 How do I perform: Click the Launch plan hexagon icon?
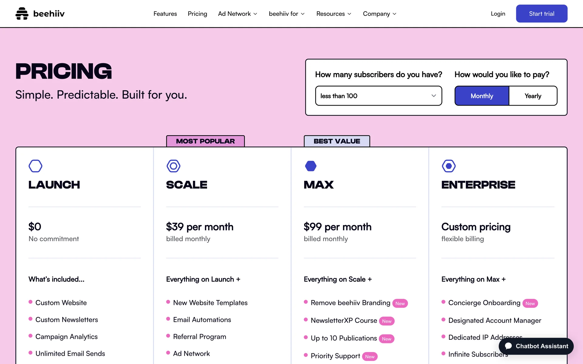coord(36,166)
